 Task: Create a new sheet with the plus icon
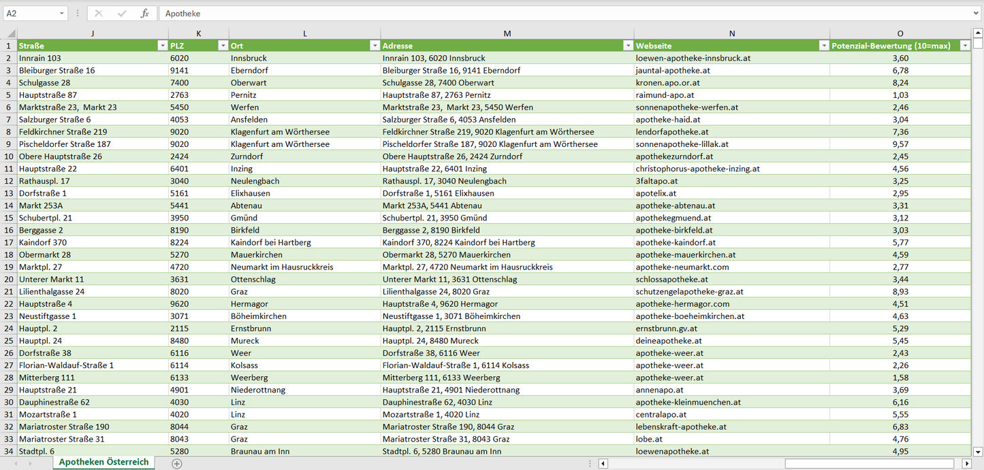176,463
